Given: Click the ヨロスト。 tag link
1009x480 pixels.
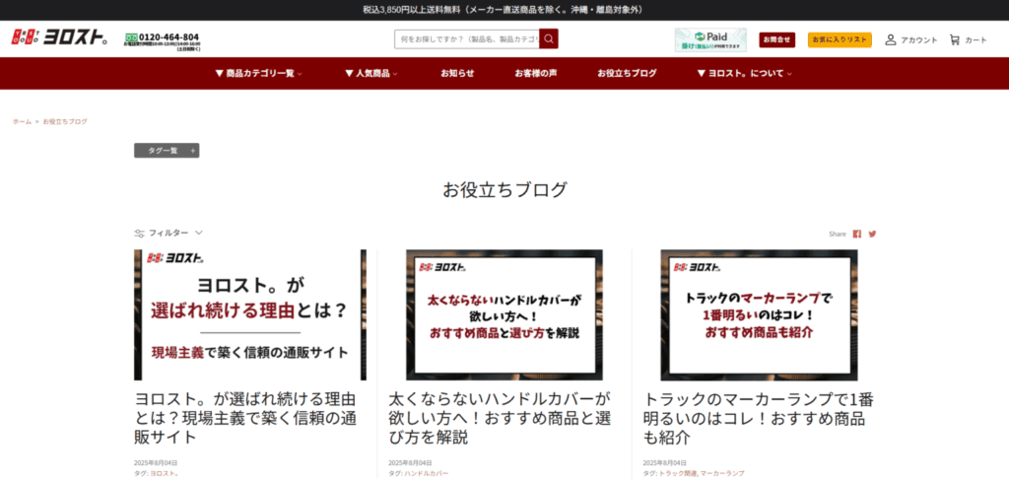Looking at the screenshot, I should (x=165, y=473).
